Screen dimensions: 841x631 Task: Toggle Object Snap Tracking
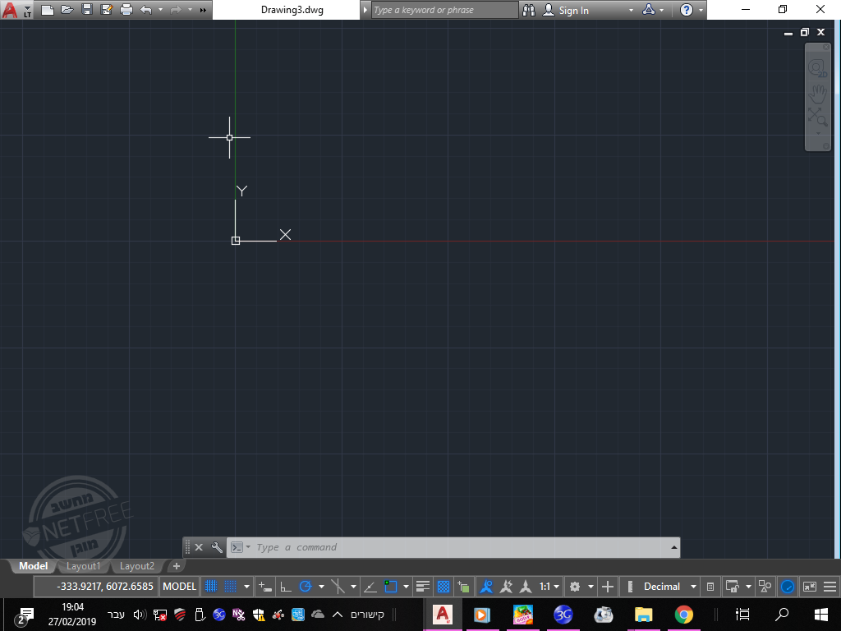(x=370, y=587)
